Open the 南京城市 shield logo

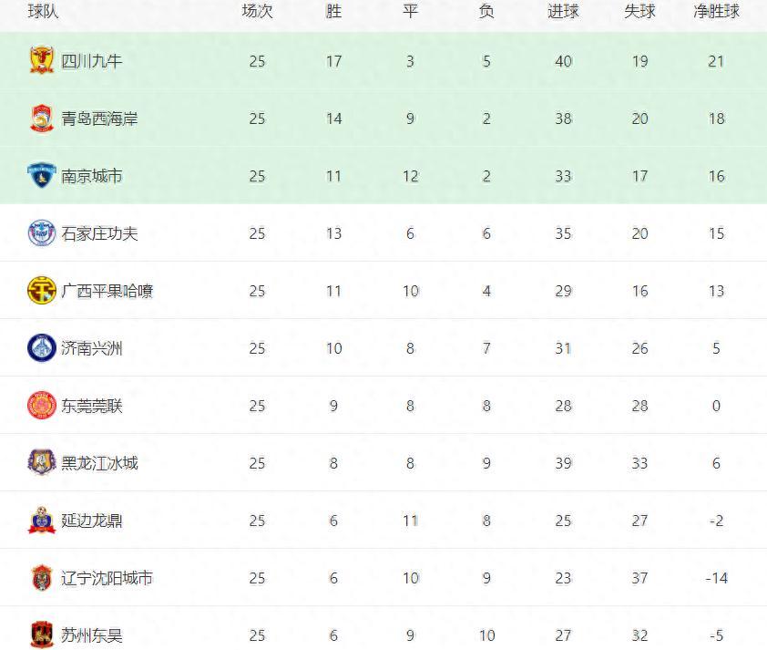click(42, 176)
